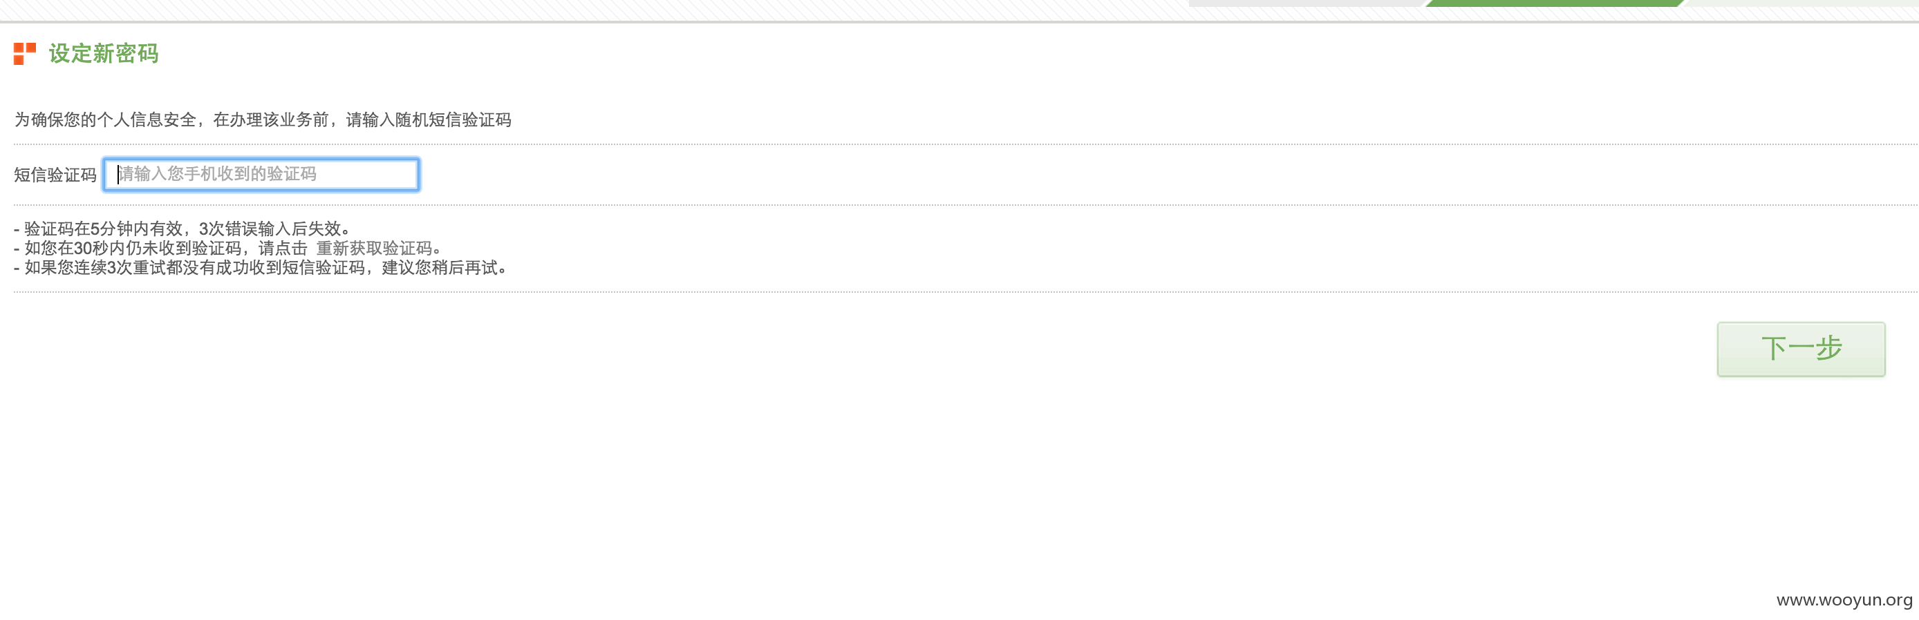
Task: Click the 短信验证码 field label
Action: coord(55,175)
